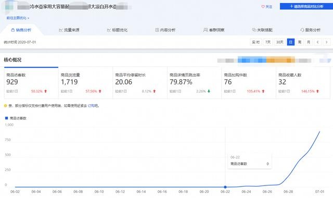
Task: Click the 关联搭配 tab icon
Action: tap(254, 30)
